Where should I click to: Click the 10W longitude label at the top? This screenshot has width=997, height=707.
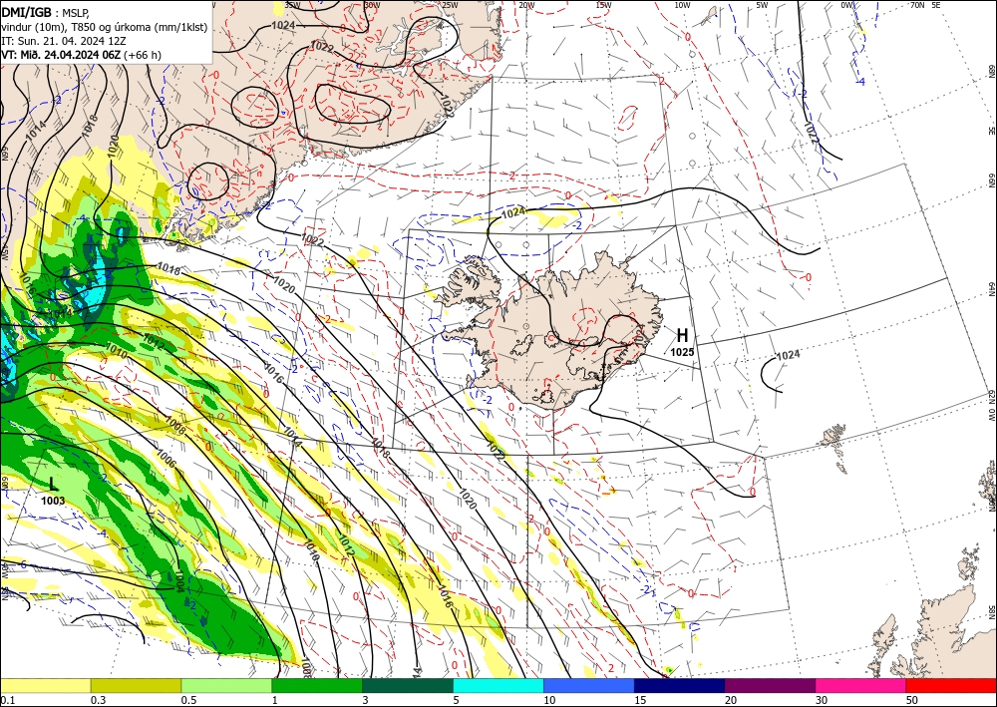click(x=682, y=5)
